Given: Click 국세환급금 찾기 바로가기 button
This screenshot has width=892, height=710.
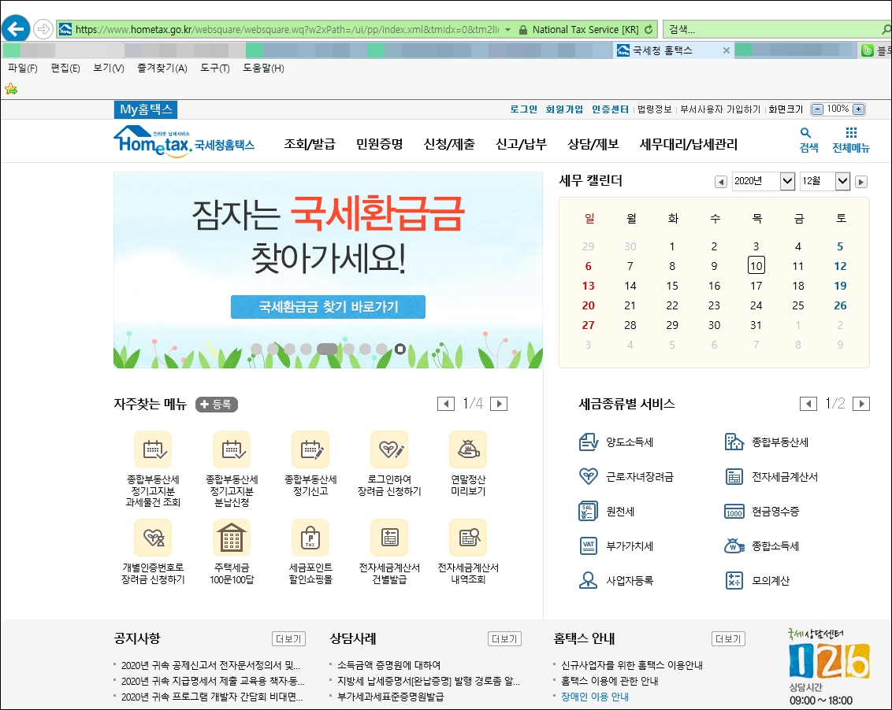Looking at the screenshot, I should point(328,307).
